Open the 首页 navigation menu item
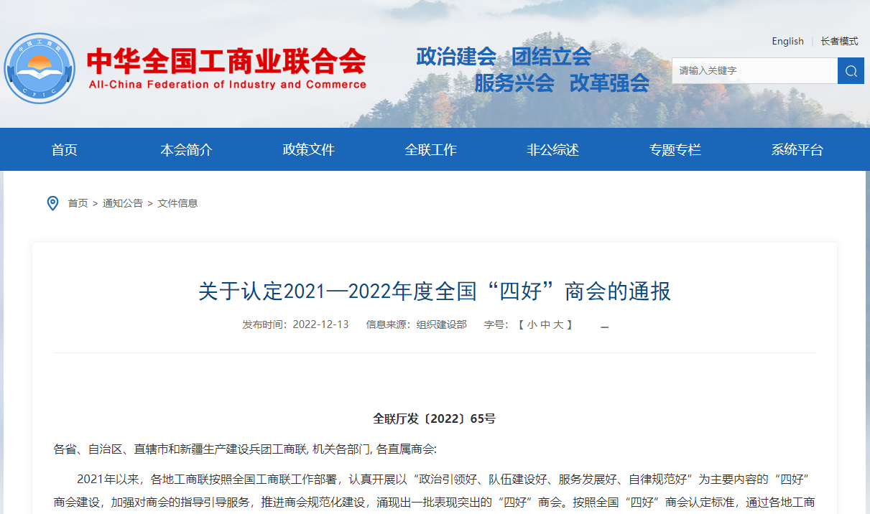 coord(65,150)
